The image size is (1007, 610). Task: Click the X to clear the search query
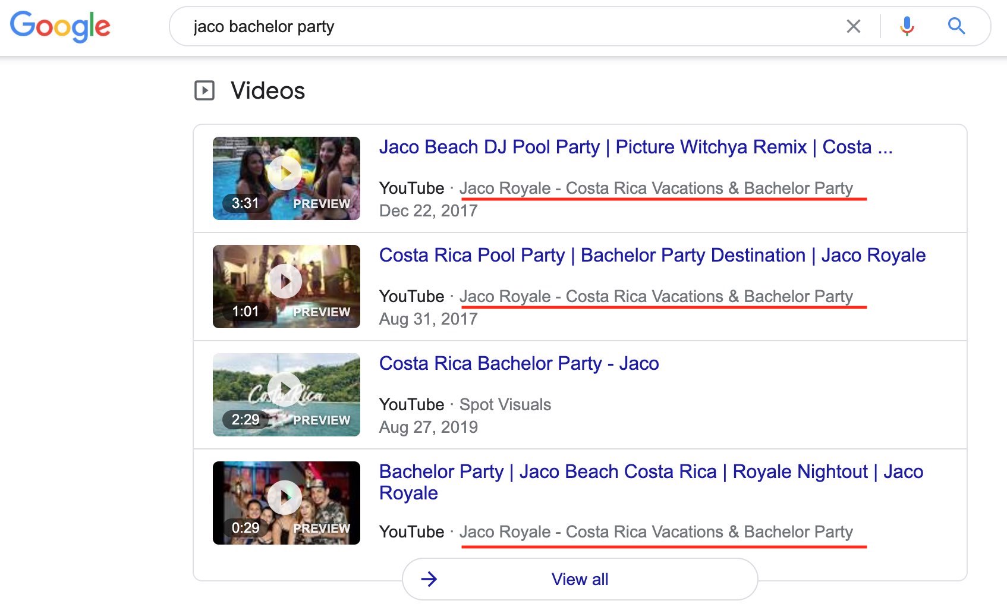click(x=854, y=26)
